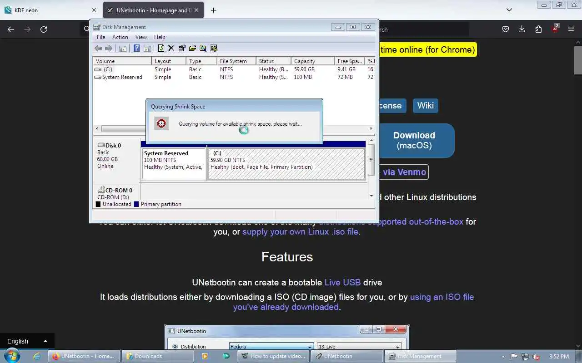Open the File menu in Disk Management
Viewport: 582px width, 363px height.
[101, 37]
